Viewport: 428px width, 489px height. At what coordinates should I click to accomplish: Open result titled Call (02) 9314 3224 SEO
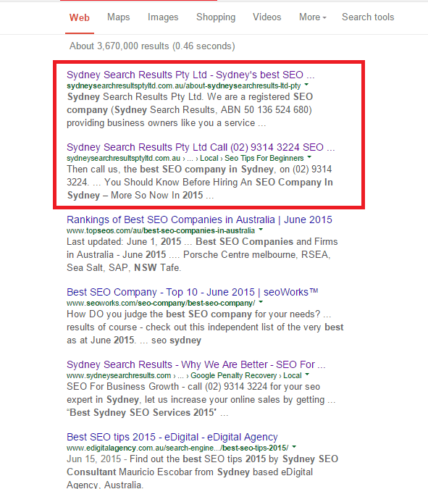[x=201, y=147]
